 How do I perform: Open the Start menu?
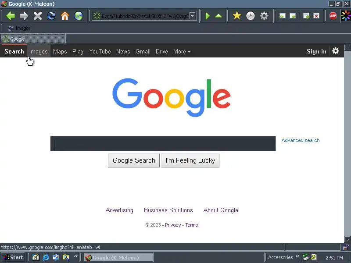pos(13,257)
